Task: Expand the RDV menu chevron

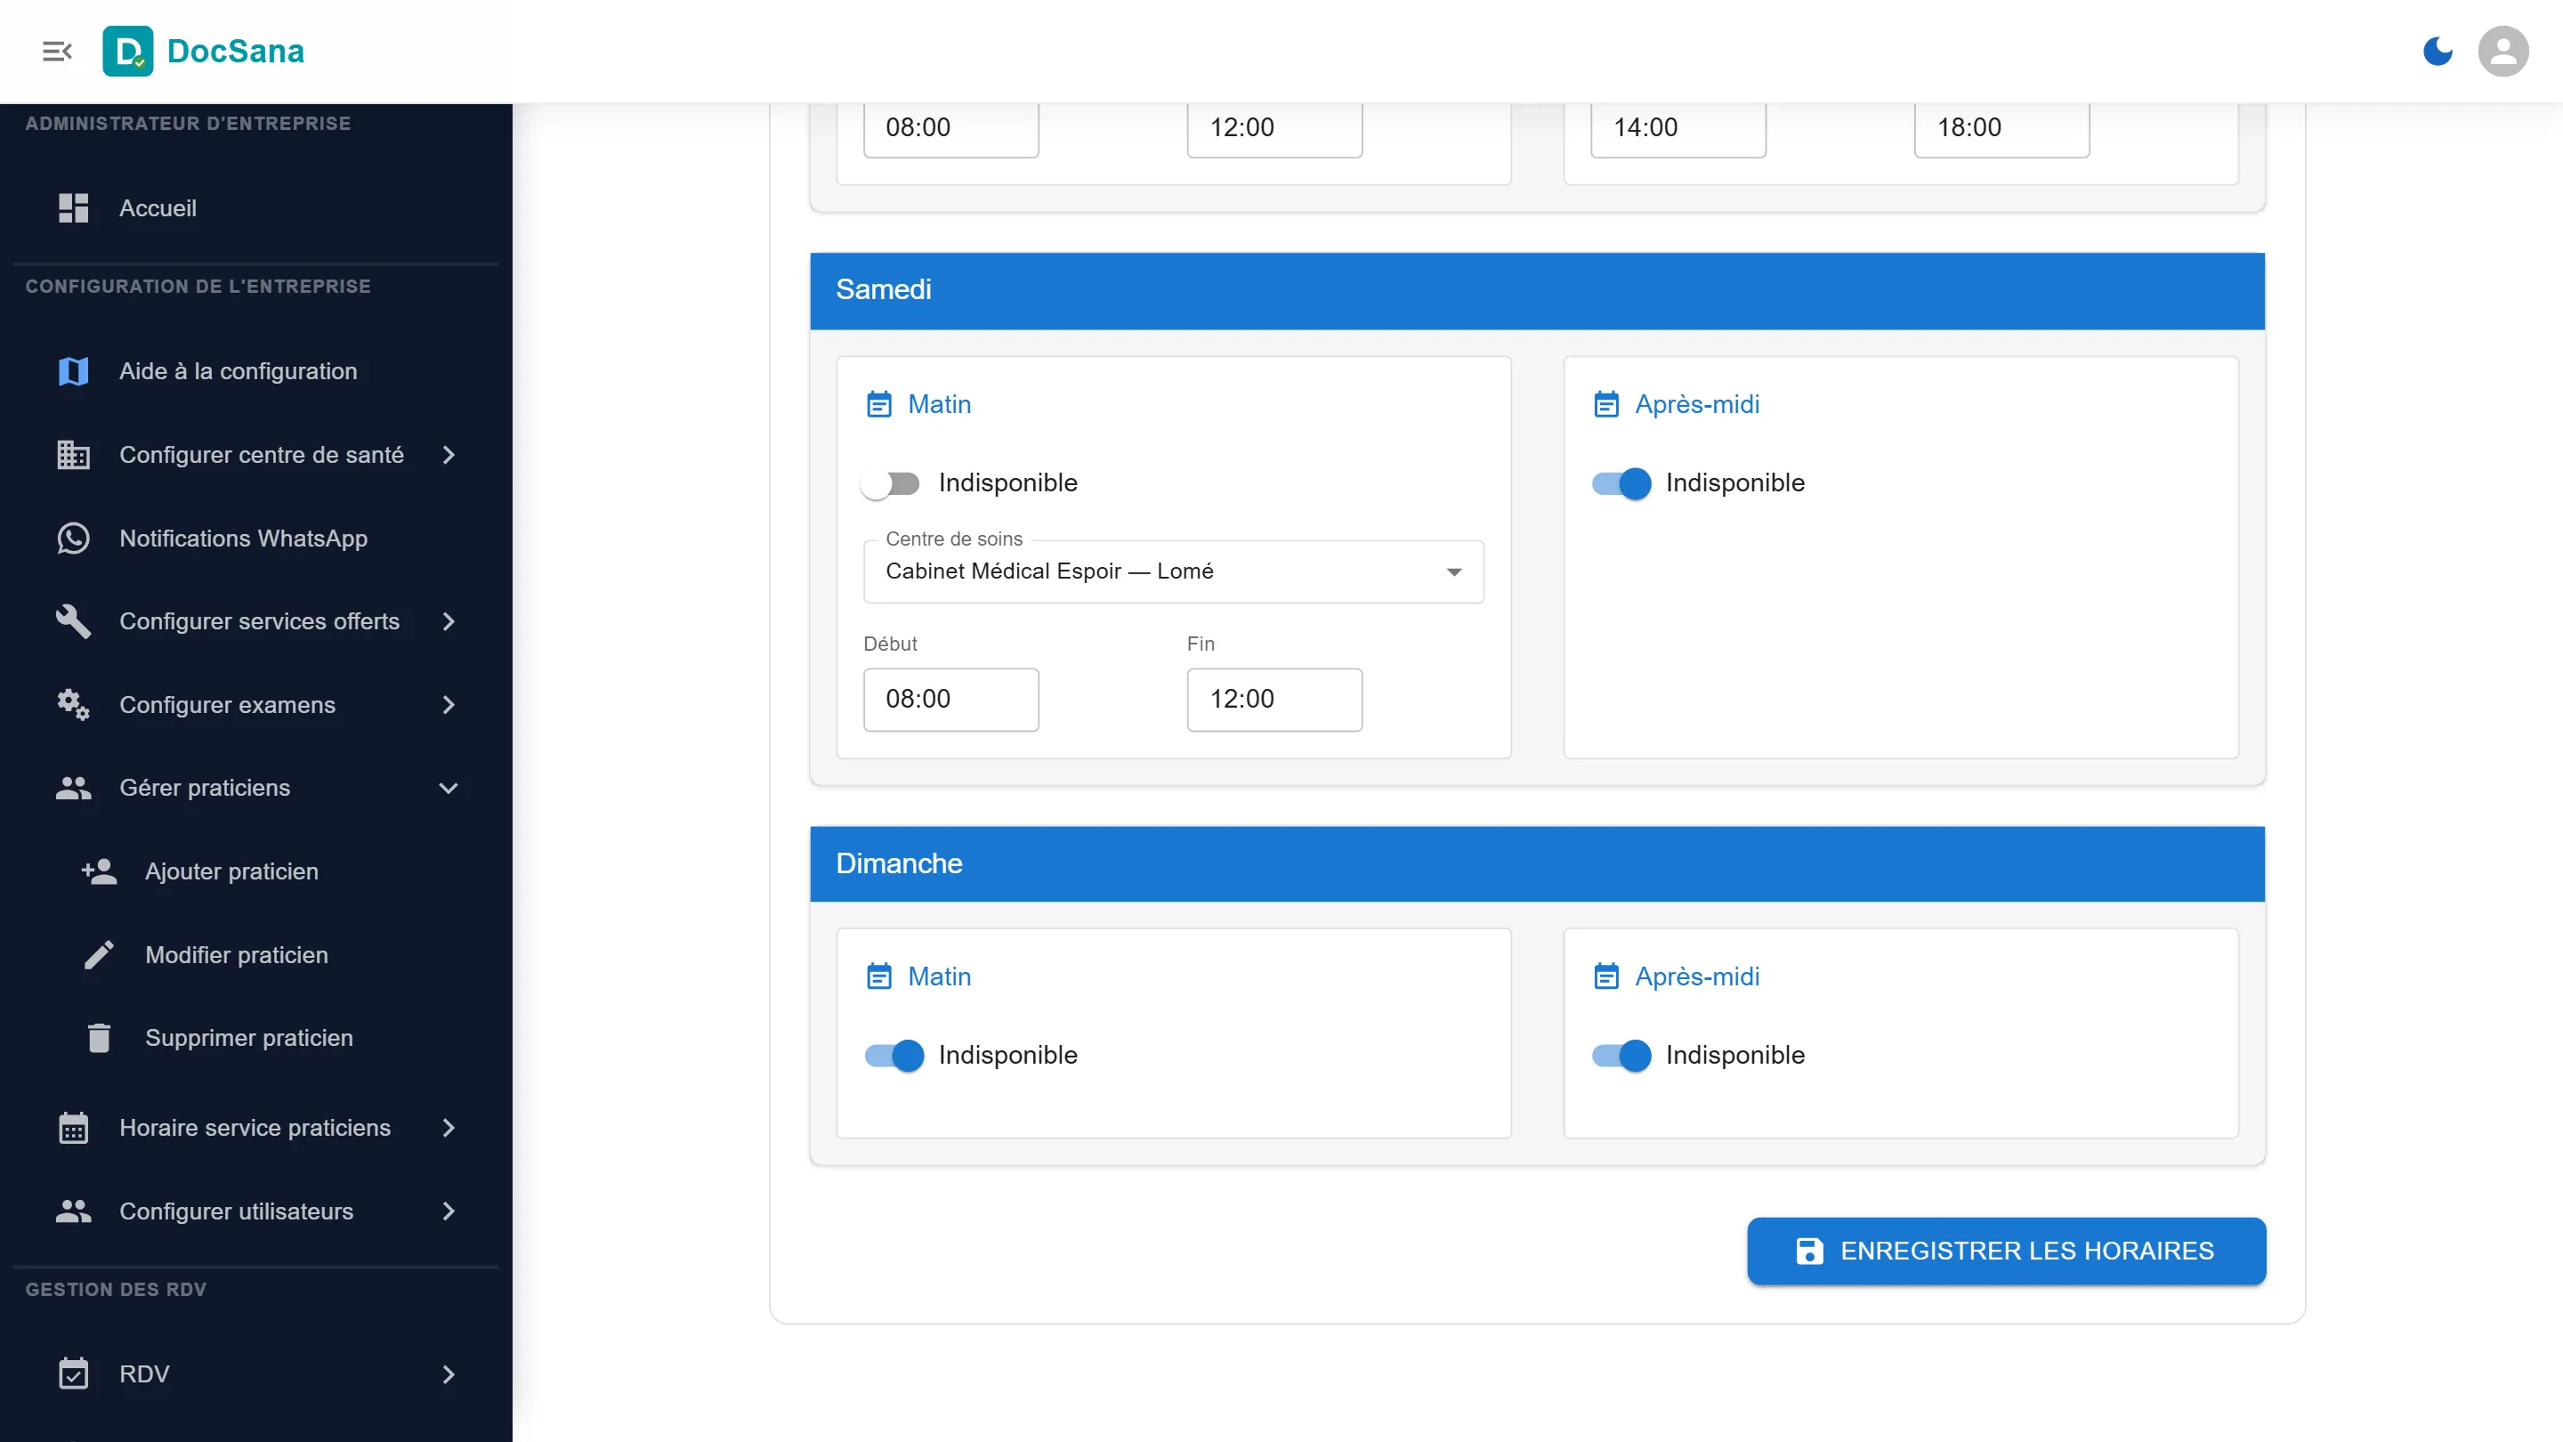Action: click(449, 1373)
